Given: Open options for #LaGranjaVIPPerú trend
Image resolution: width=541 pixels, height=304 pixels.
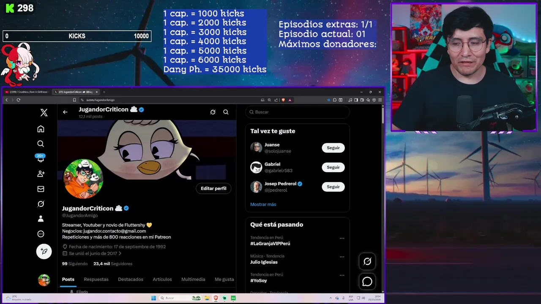Looking at the screenshot, I should (342, 238).
